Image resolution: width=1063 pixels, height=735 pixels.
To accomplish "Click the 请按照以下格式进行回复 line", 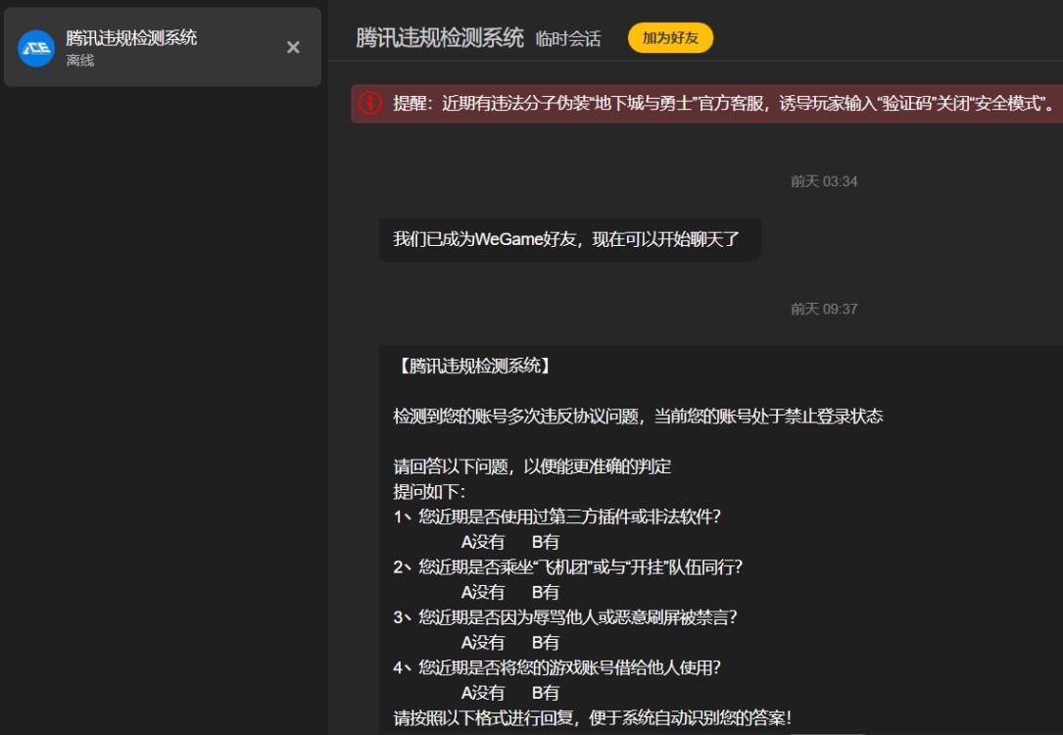I will pos(592,717).
